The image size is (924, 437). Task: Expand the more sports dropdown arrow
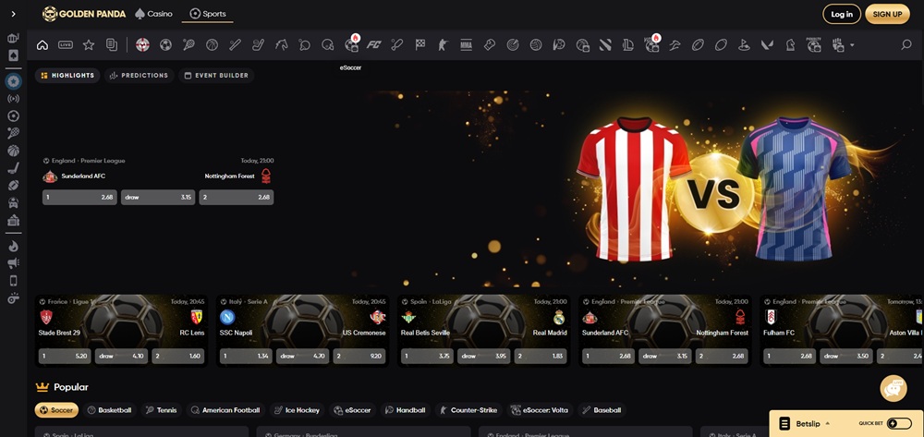[x=852, y=45]
